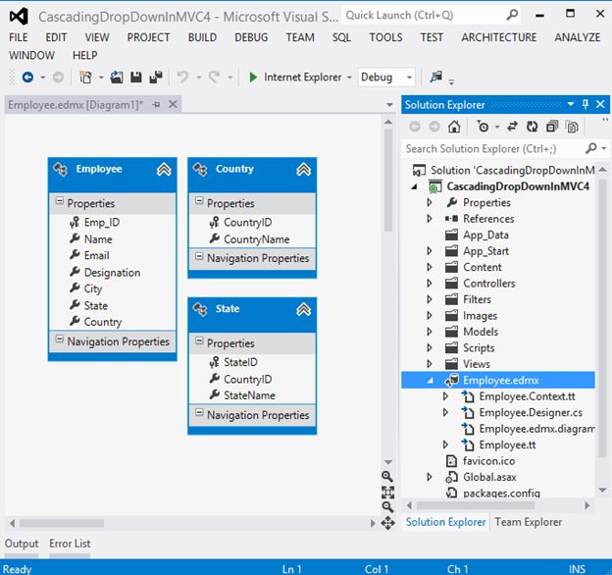Screen dimensions: 612x575
Task: Switch to the Team Explorer tab
Action: point(528,522)
